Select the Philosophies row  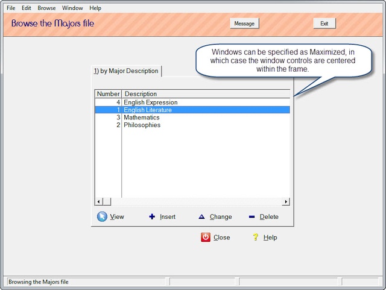(142, 125)
